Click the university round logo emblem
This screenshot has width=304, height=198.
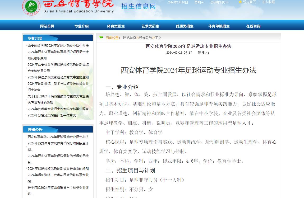[31, 7]
